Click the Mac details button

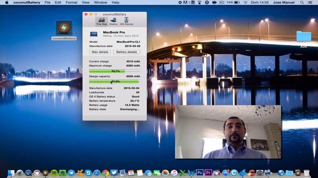click(100, 52)
